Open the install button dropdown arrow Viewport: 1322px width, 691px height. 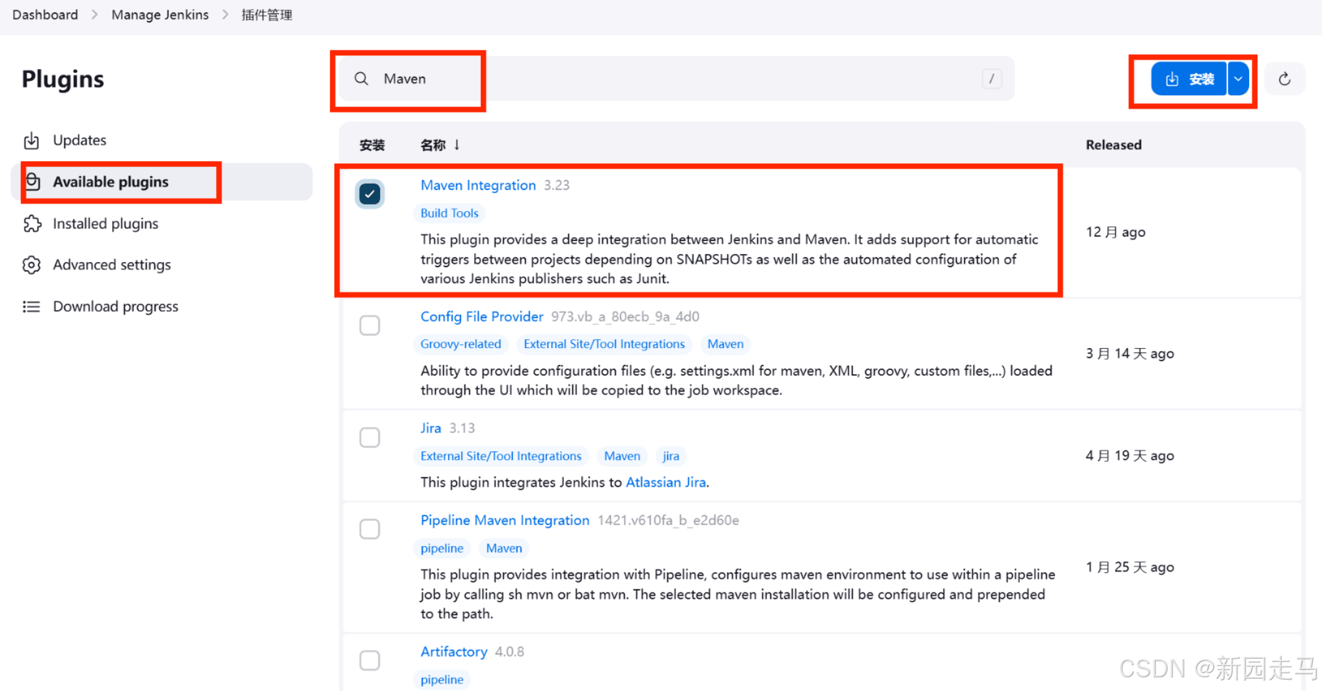point(1238,79)
